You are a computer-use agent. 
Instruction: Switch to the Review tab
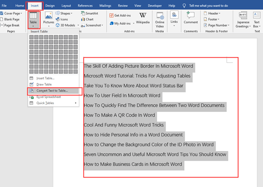pos(123,6)
